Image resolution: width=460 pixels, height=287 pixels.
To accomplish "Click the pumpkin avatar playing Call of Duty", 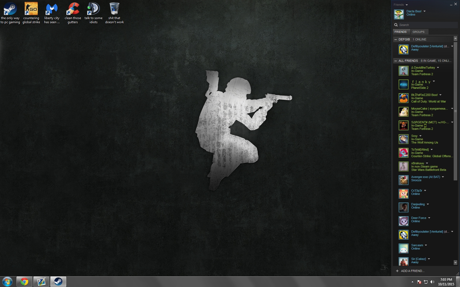I will (404, 98).
